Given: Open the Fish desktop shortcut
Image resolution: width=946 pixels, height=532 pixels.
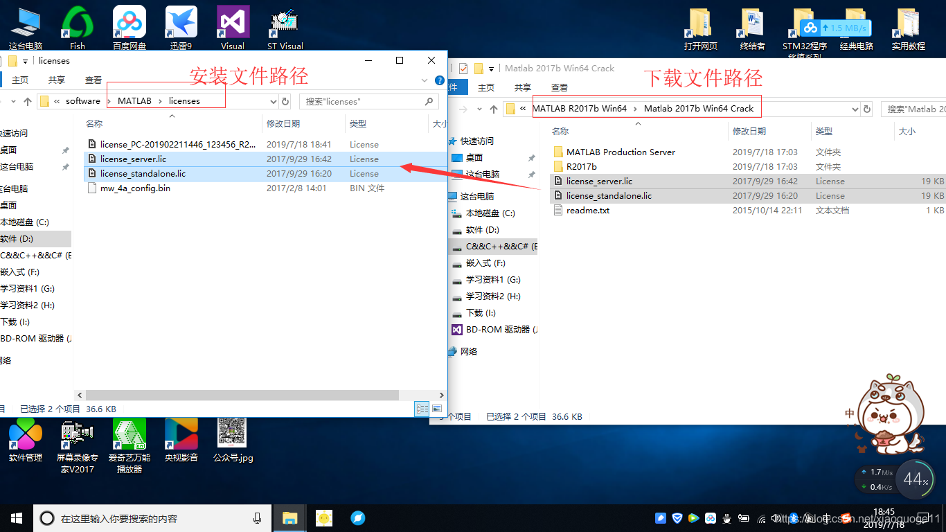Looking at the screenshot, I should point(78,28).
